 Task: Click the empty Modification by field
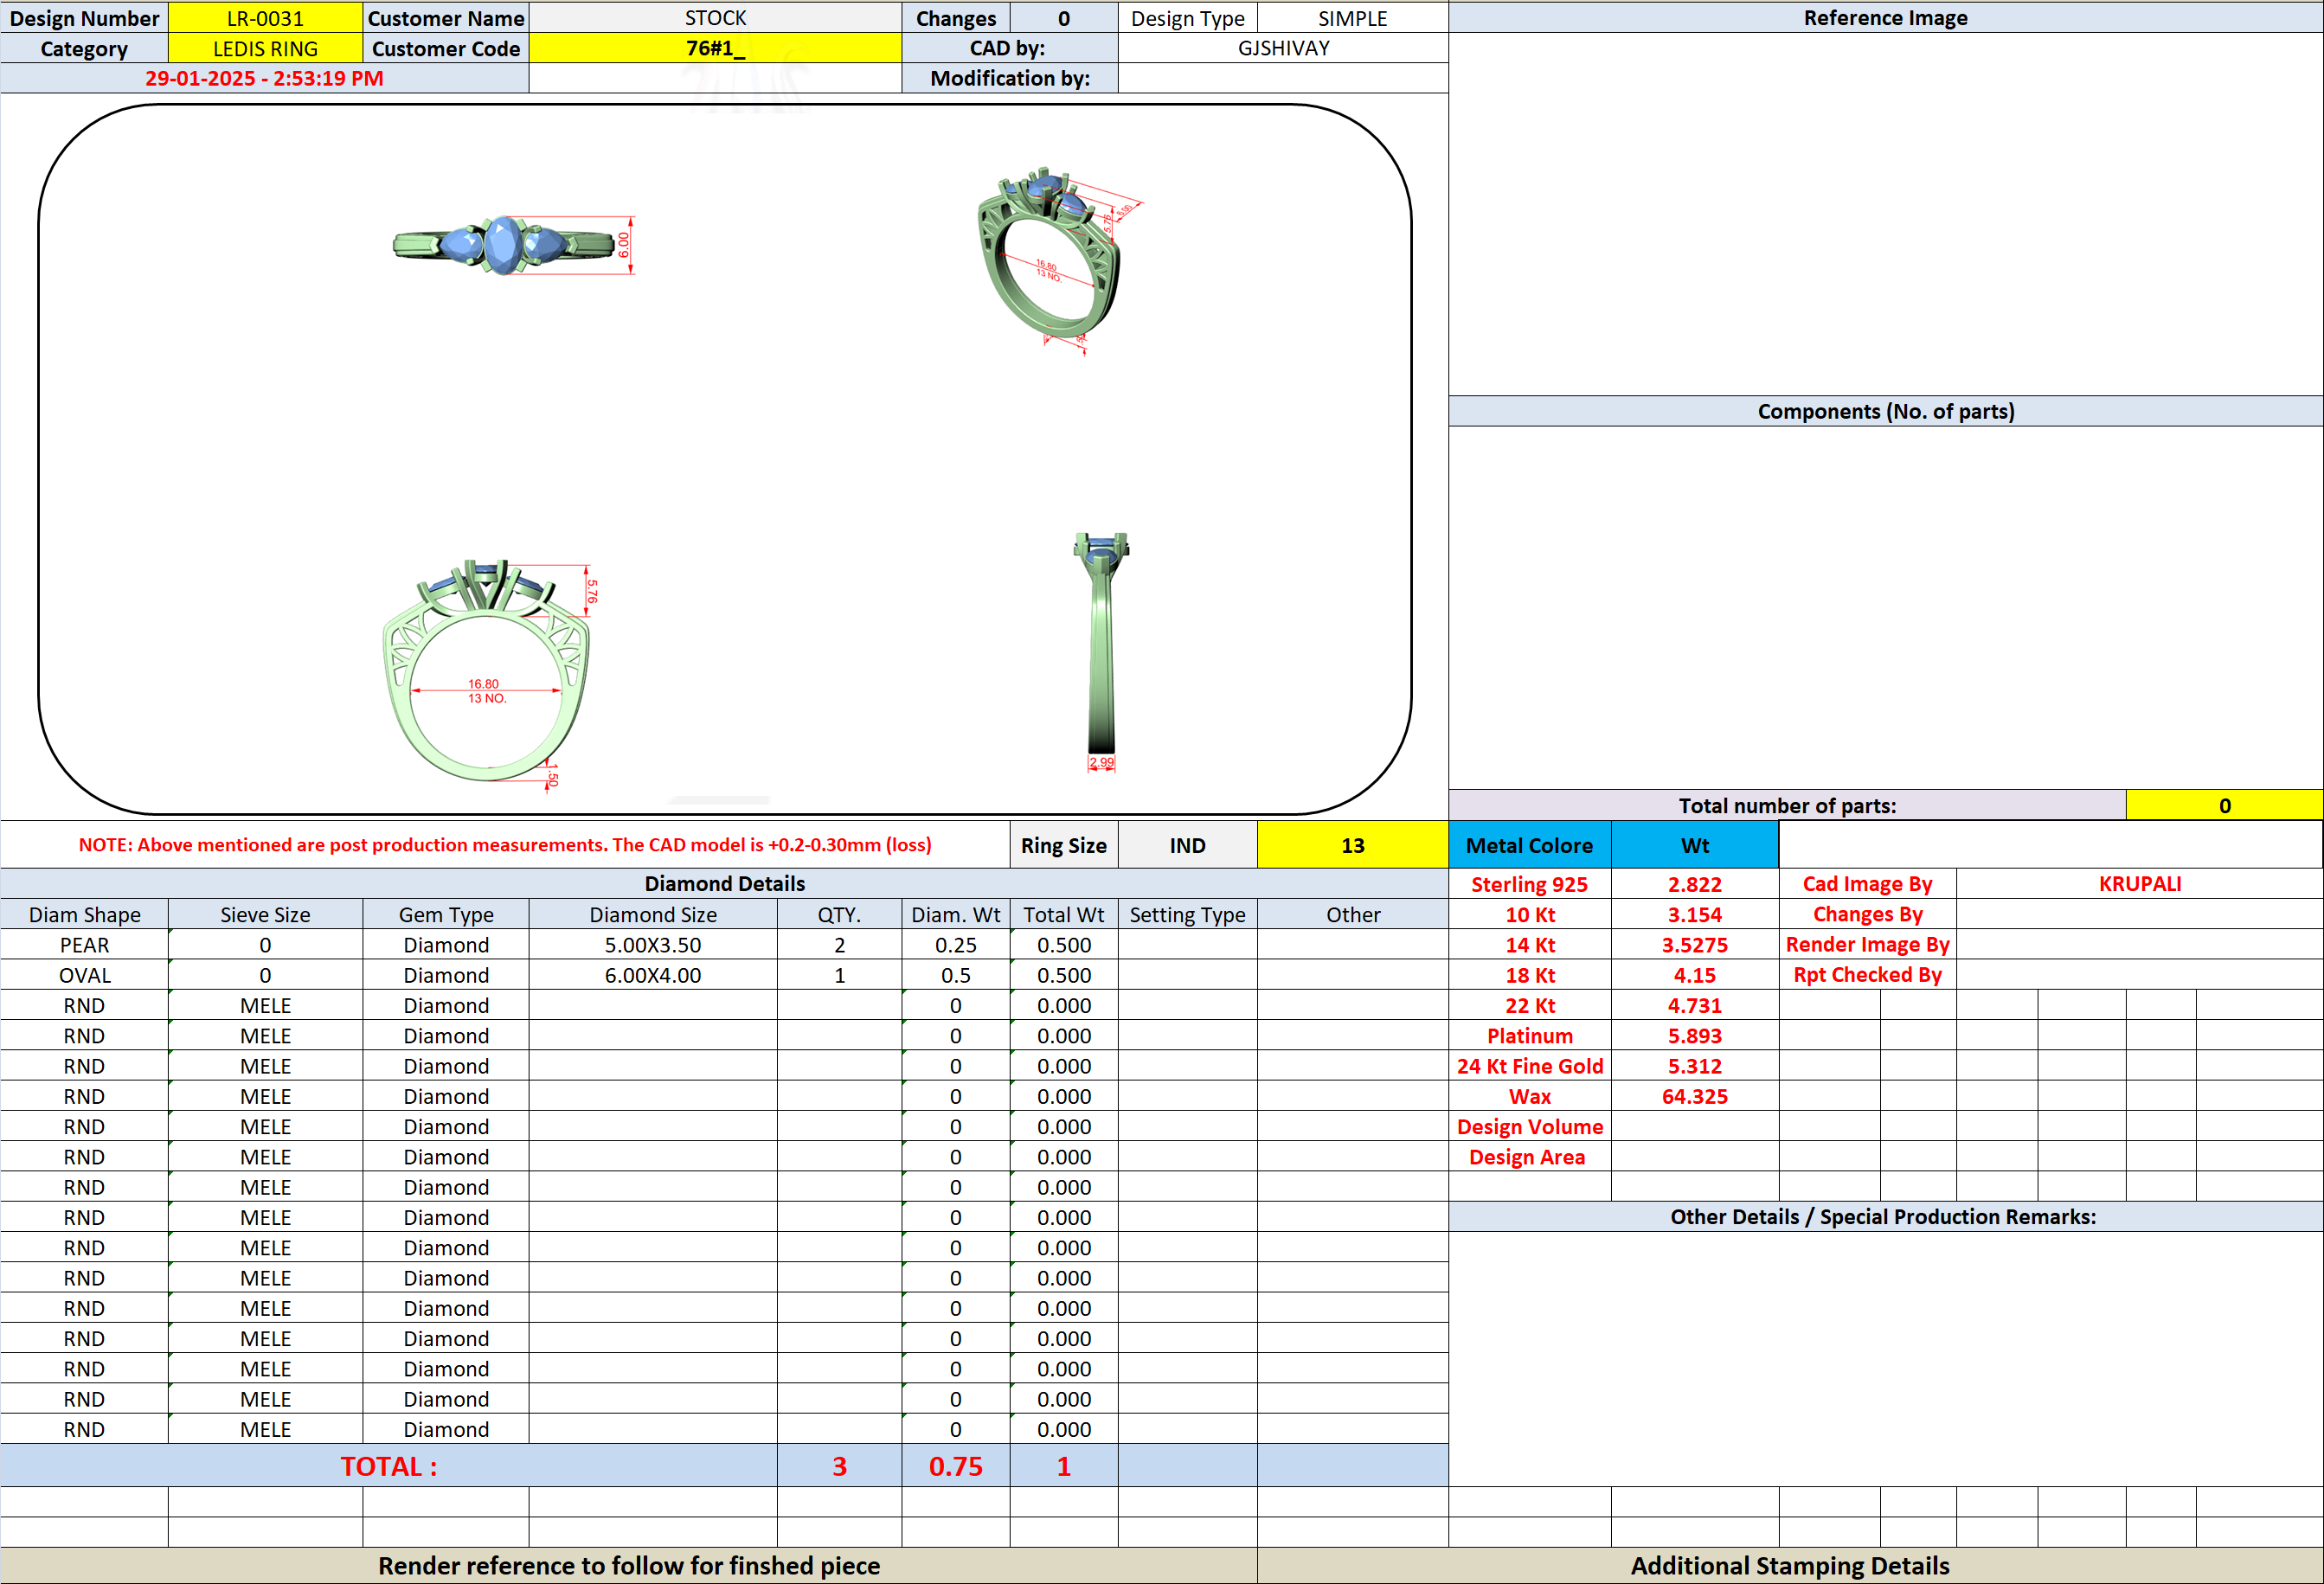(1283, 78)
